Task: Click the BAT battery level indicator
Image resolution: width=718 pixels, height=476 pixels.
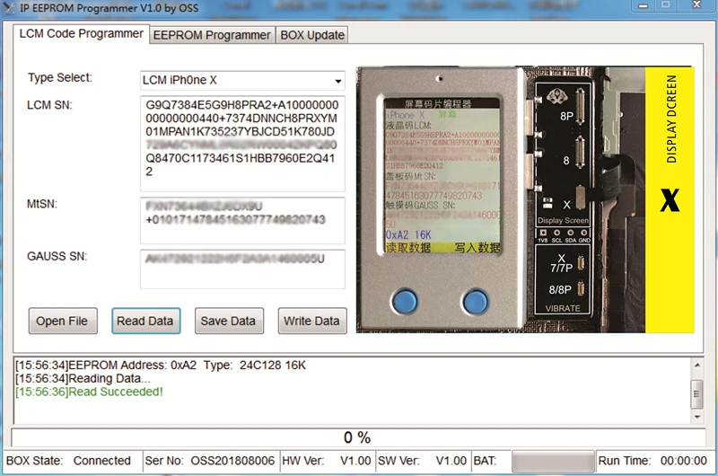Action: coord(553,461)
